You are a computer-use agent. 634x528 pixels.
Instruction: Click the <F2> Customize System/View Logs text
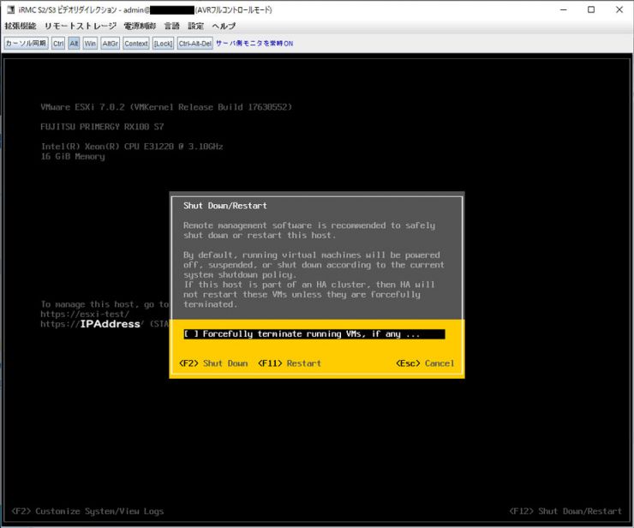point(87,512)
